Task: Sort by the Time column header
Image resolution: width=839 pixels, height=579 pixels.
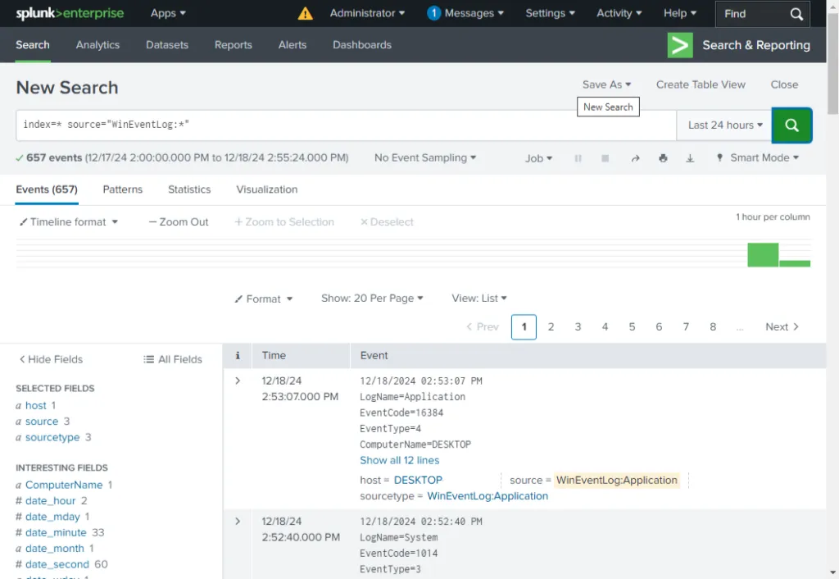Action: pos(274,356)
